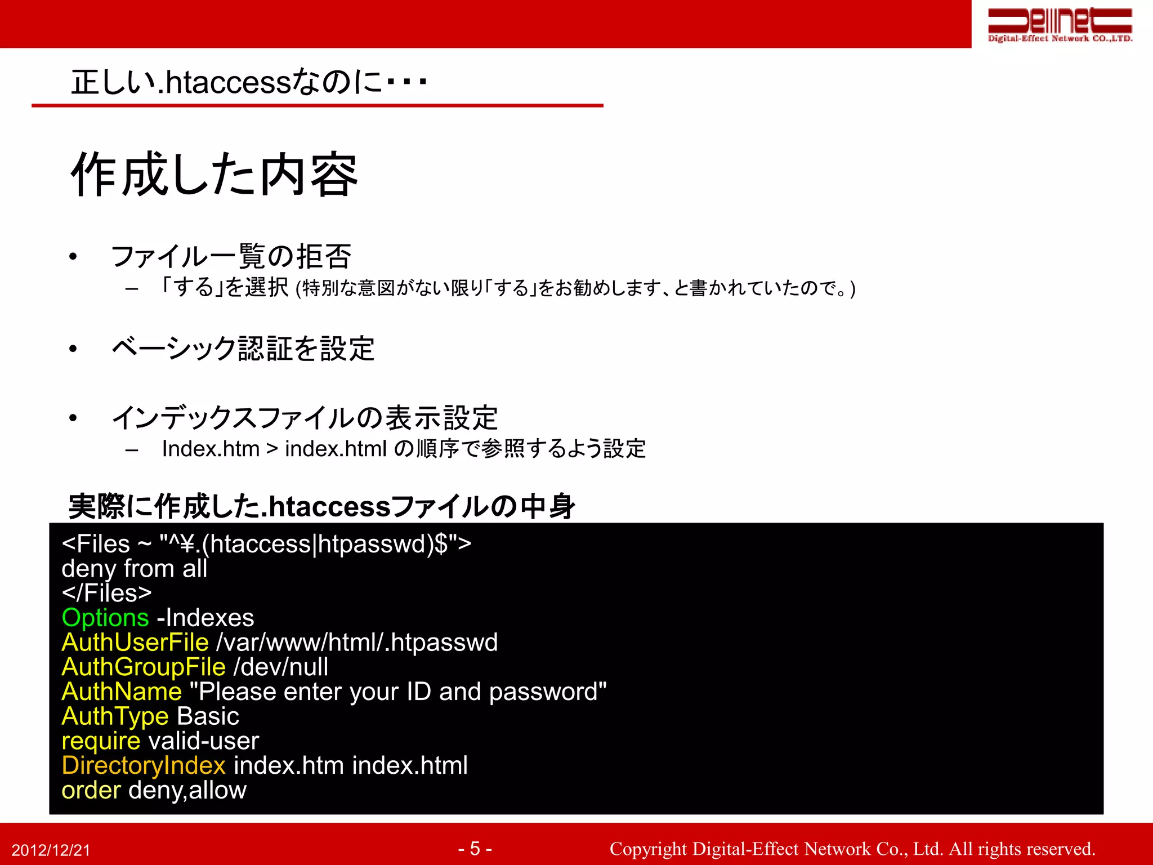
Task: Click the Dellnet company logo
Action: pyautogui.click(x=1060, y=26)
